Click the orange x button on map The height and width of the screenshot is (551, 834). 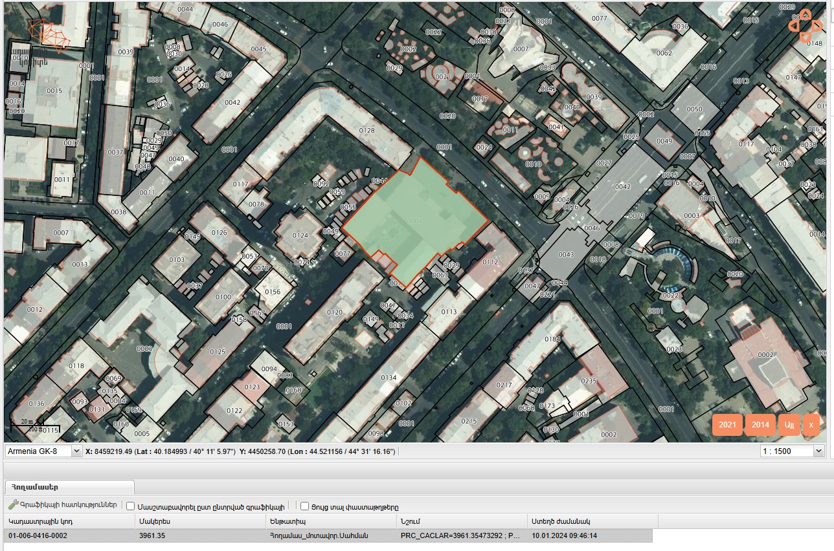(811, 425)
